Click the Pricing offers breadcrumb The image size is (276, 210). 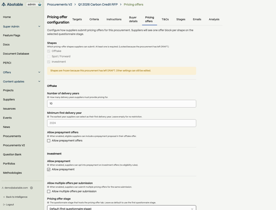(134, 4)
